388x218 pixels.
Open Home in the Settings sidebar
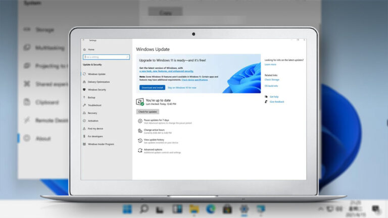(x=89, y=49)
